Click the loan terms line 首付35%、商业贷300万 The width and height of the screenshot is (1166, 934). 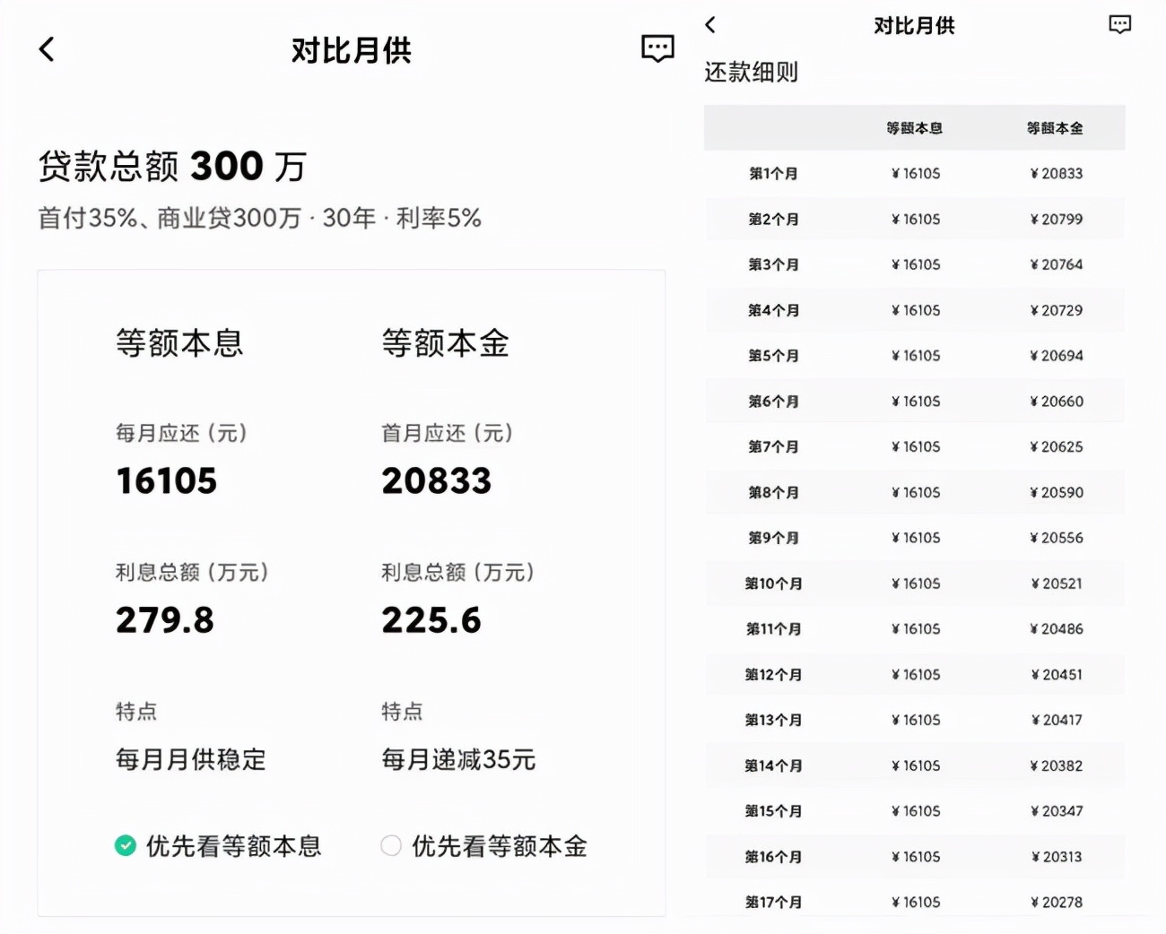coord(259,216)
